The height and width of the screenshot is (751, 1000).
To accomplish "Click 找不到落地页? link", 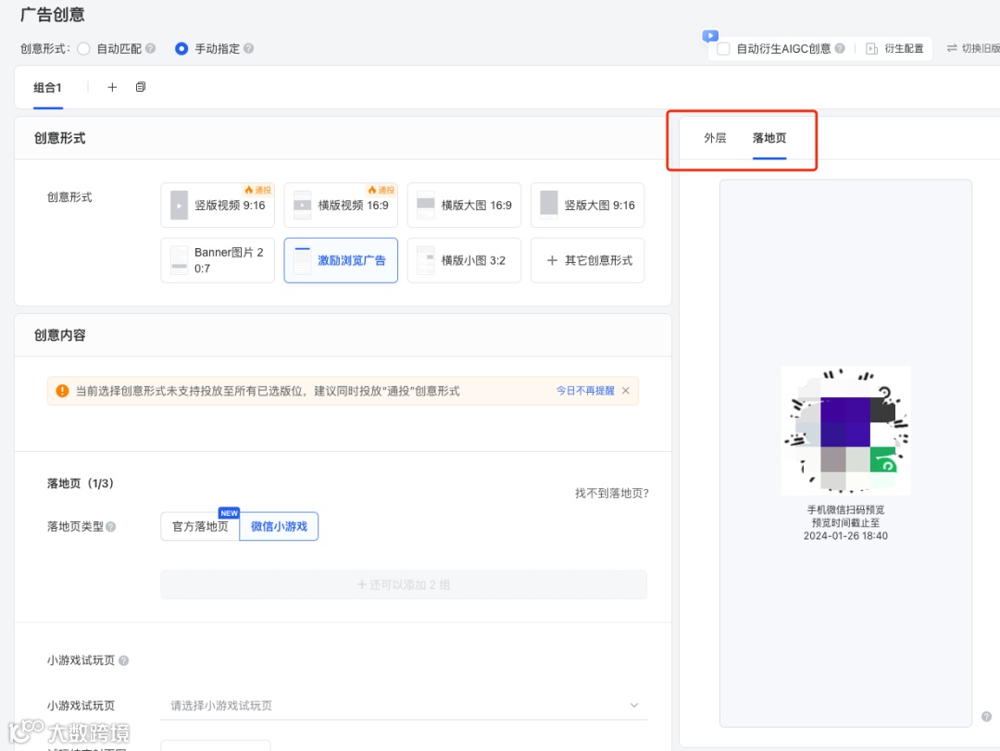I will tap(612, 494).
